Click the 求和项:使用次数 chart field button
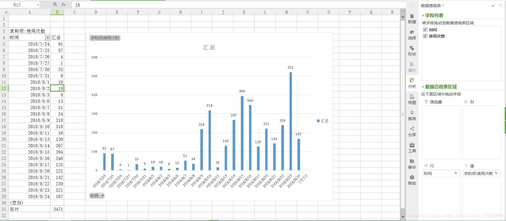This screenshot has height=221, width=506. tap(105, 38)
